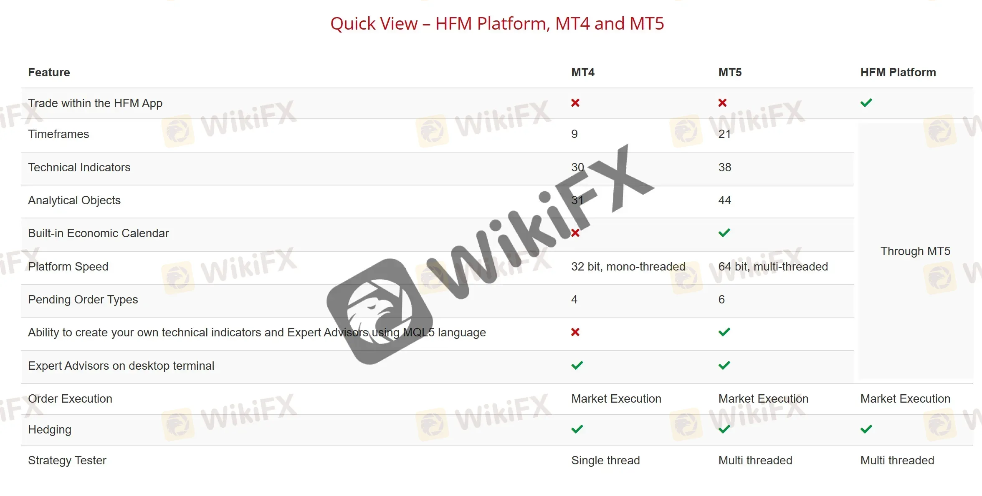This screenshot has height=496, width=982.
Task: Click the red X for MT4 MQL5 language support
Action: pos(575,333)
